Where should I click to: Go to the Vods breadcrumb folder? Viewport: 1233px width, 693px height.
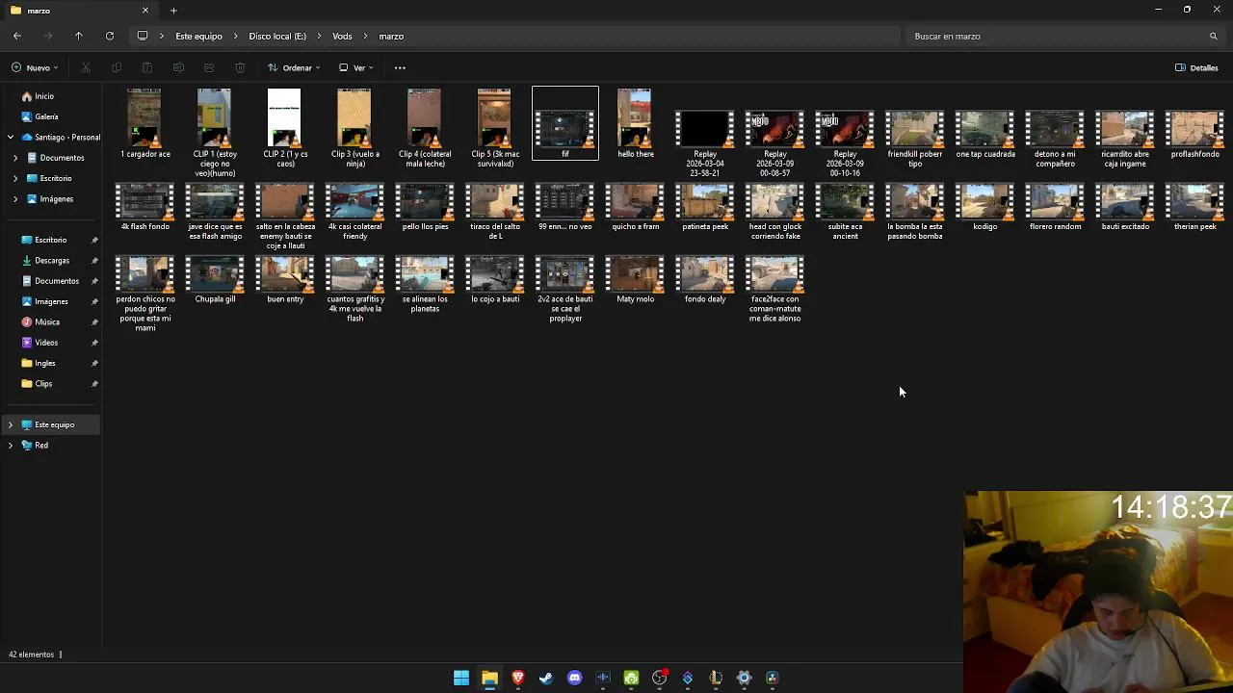click(342, 37)
